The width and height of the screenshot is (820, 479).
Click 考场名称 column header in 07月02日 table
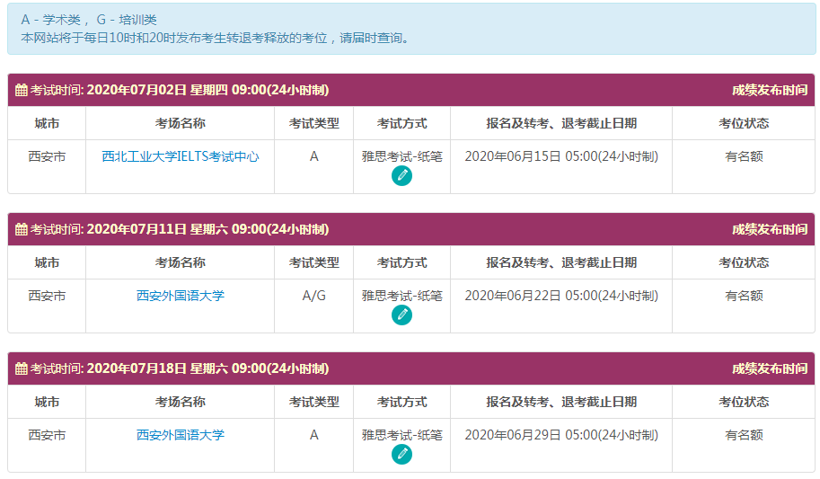[180, 123]
